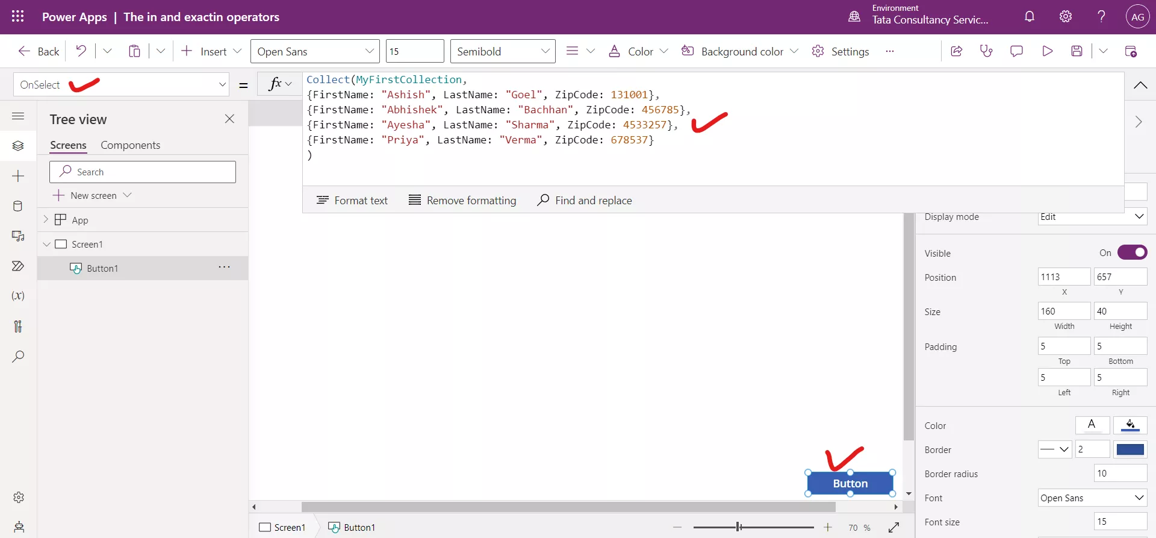Click the tree view Search field
This screenshot has height=538, width=1156.
click(x=143, y=172)
